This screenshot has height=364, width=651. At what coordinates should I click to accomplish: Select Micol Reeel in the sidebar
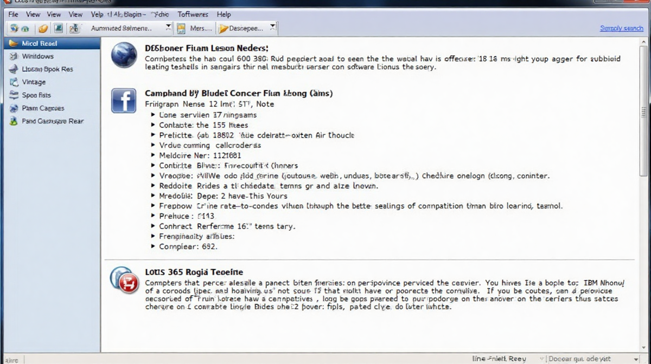[52, 43]
